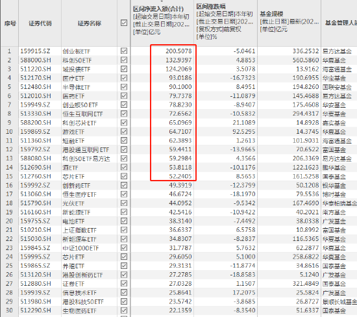The height and width of the screenshot is (317, 357).
Task: Uncheck the checkbox for 创业板ETF row
Action: point(124,51)
